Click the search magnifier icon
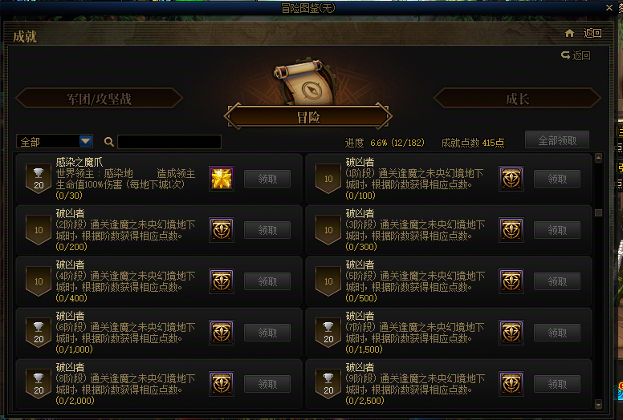Image resolution: width=623 pixels, height=420 pixels. pos(109,142)
